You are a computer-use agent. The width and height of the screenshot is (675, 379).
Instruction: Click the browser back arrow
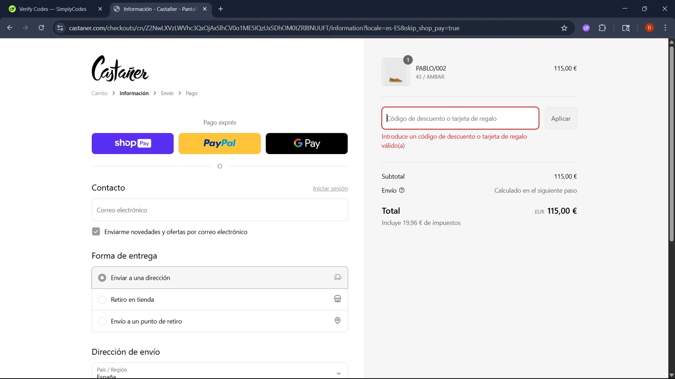click(x=10, y=28)
